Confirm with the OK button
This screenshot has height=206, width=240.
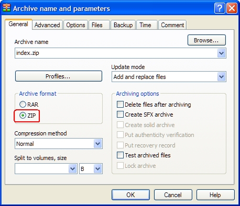tap(130, 195)
